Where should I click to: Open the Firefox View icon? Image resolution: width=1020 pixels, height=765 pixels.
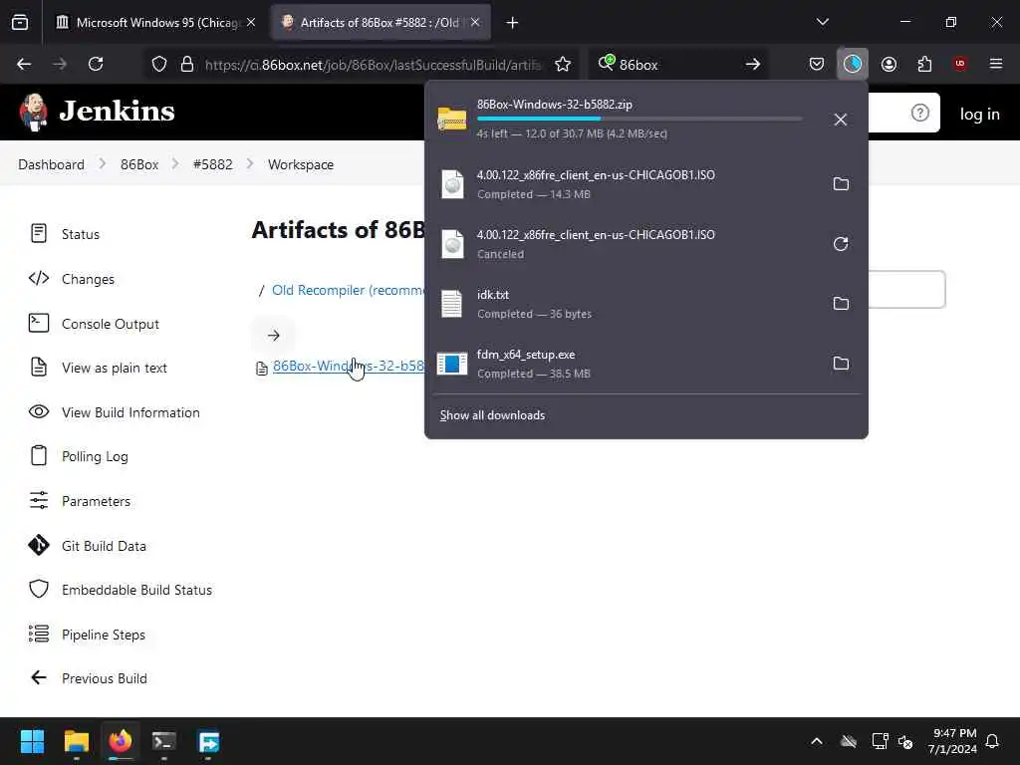20,23
